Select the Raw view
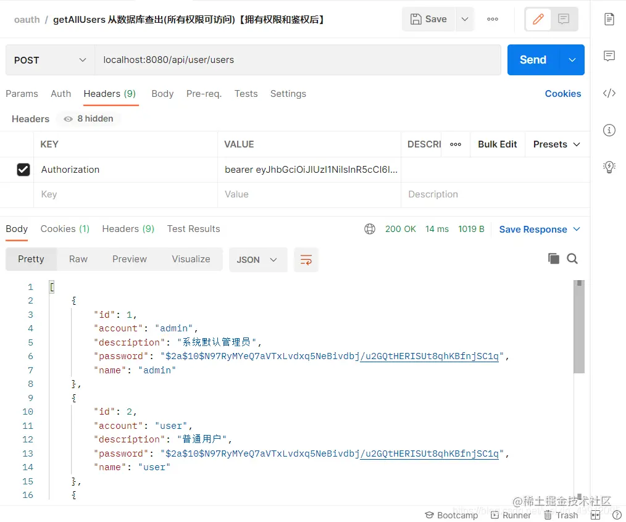 click(x=78, y=259)
